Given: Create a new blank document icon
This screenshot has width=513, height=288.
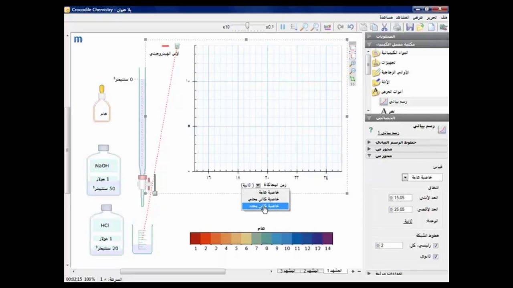Looking at the screenshot, I should click(431, 27).
